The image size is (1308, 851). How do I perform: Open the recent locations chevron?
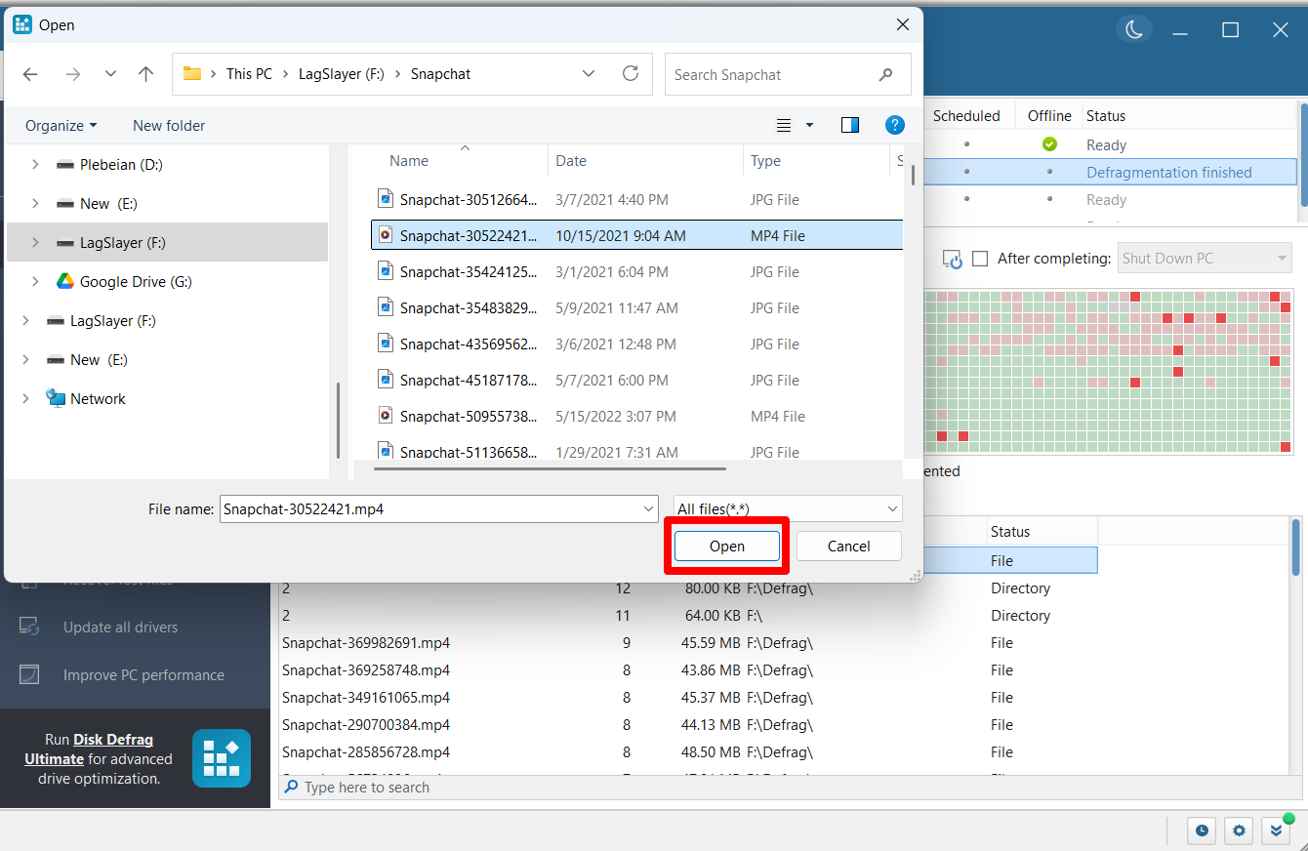[x=110, y=74]
